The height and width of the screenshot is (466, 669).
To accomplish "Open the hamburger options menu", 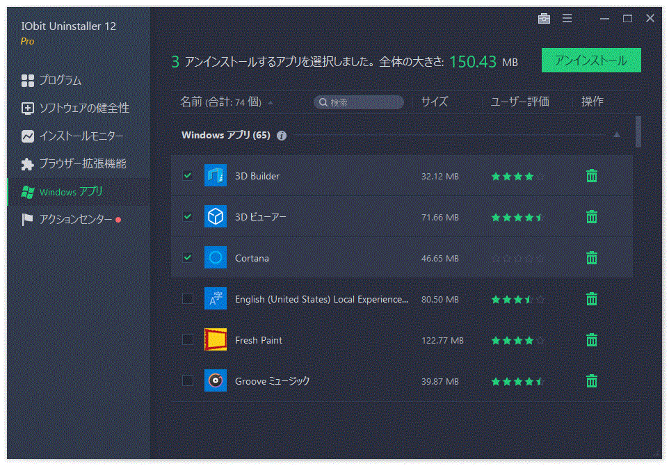I will coord(567,18).
